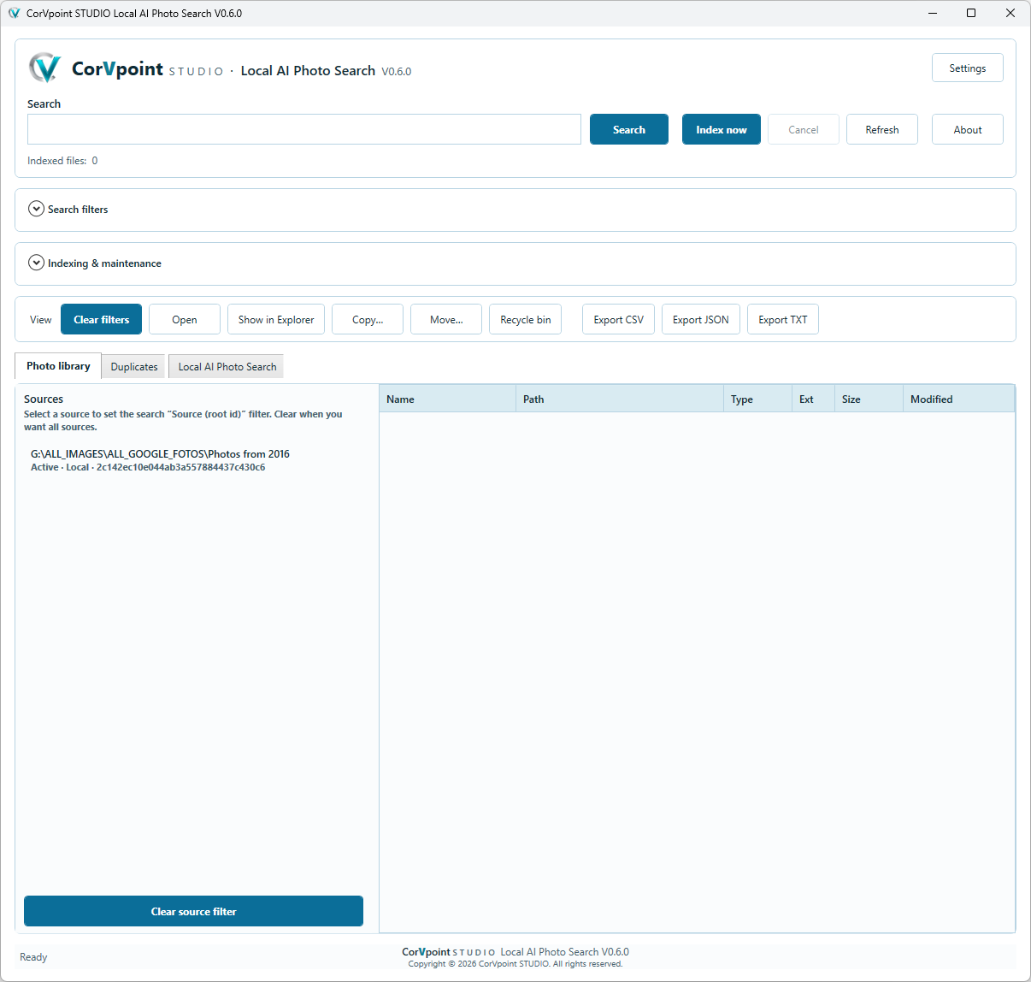Export results as CSV
This screenshot has width=1031, height=982.
(x=619, y=319)
